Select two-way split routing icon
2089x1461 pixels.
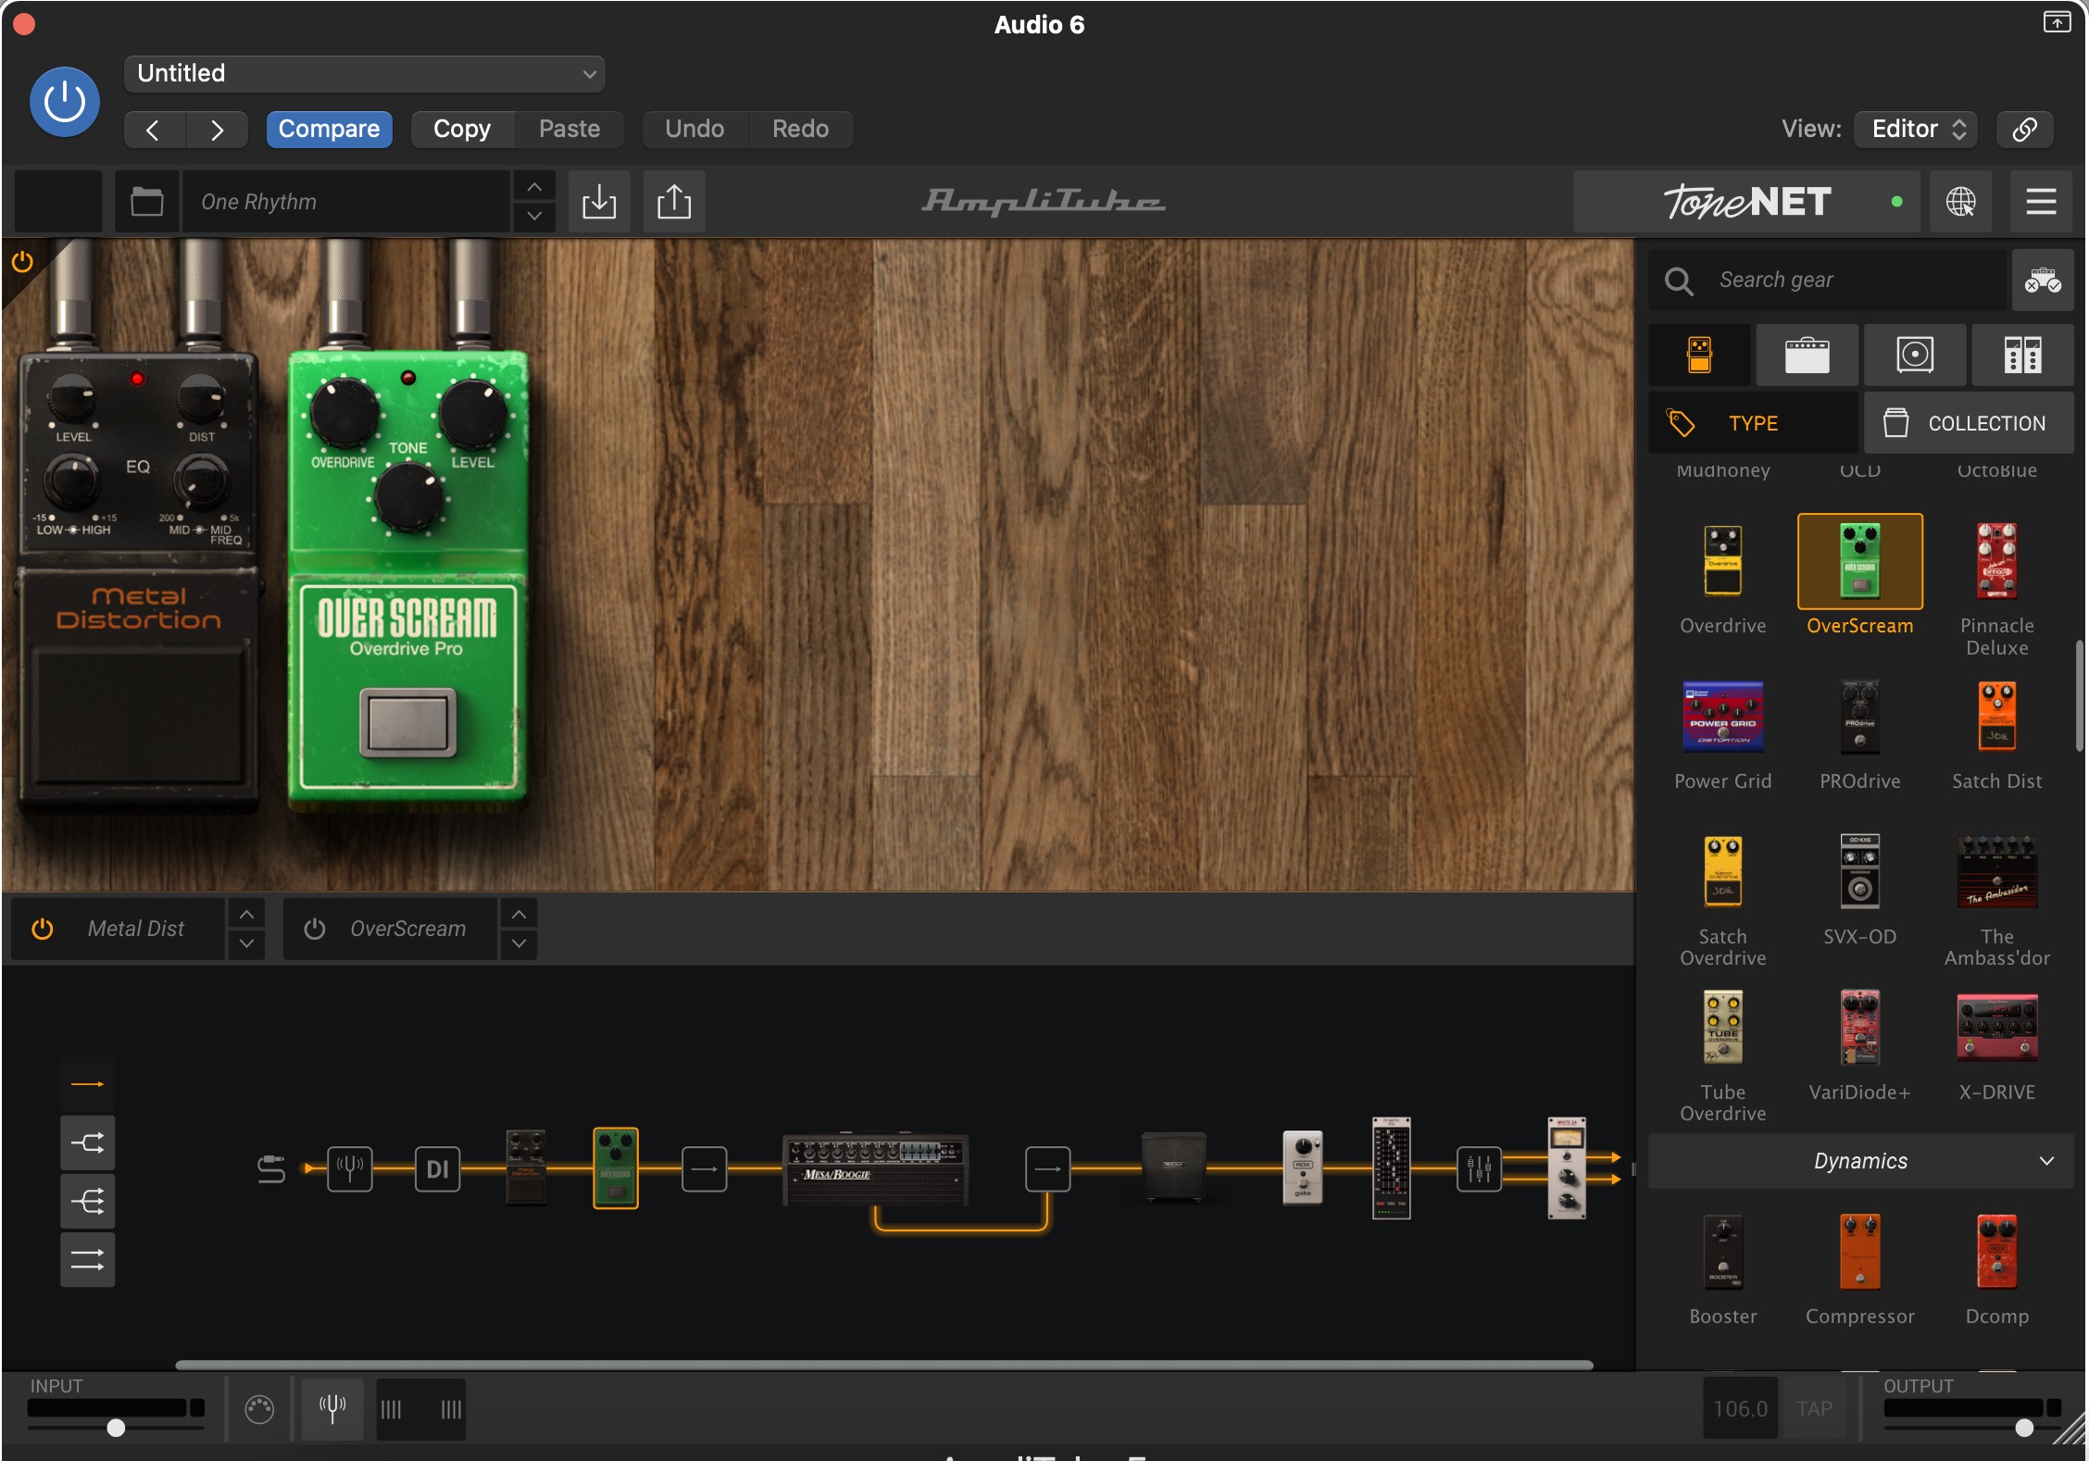88,1143
